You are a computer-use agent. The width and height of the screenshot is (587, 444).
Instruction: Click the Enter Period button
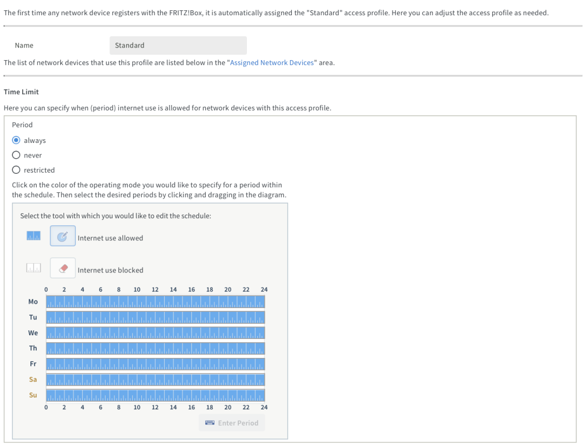[x=232, y=423]
